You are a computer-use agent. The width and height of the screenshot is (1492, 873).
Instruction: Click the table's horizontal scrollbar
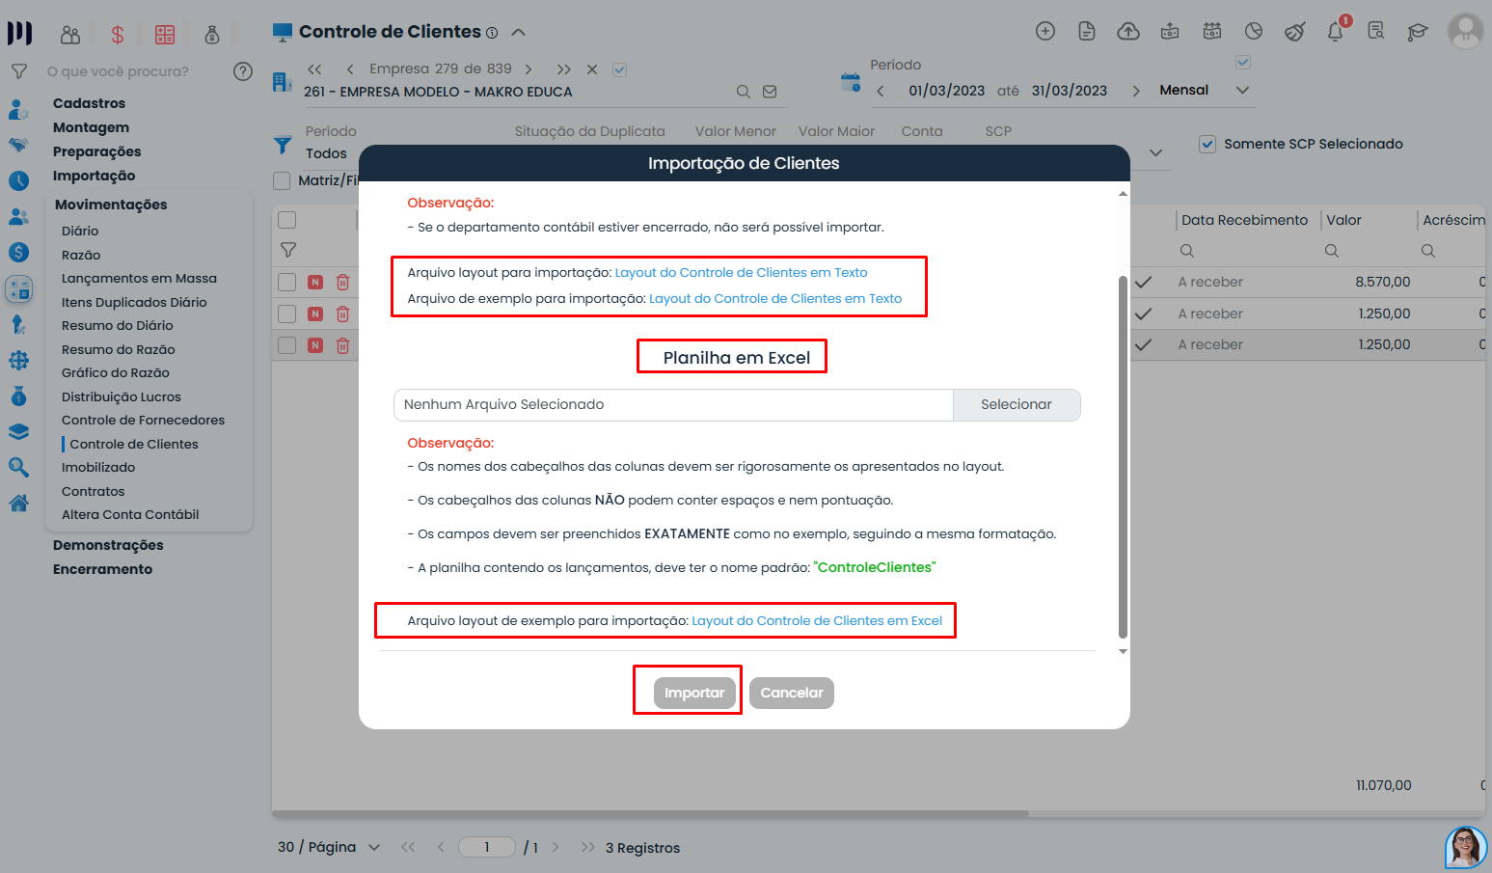click(651, 813)
